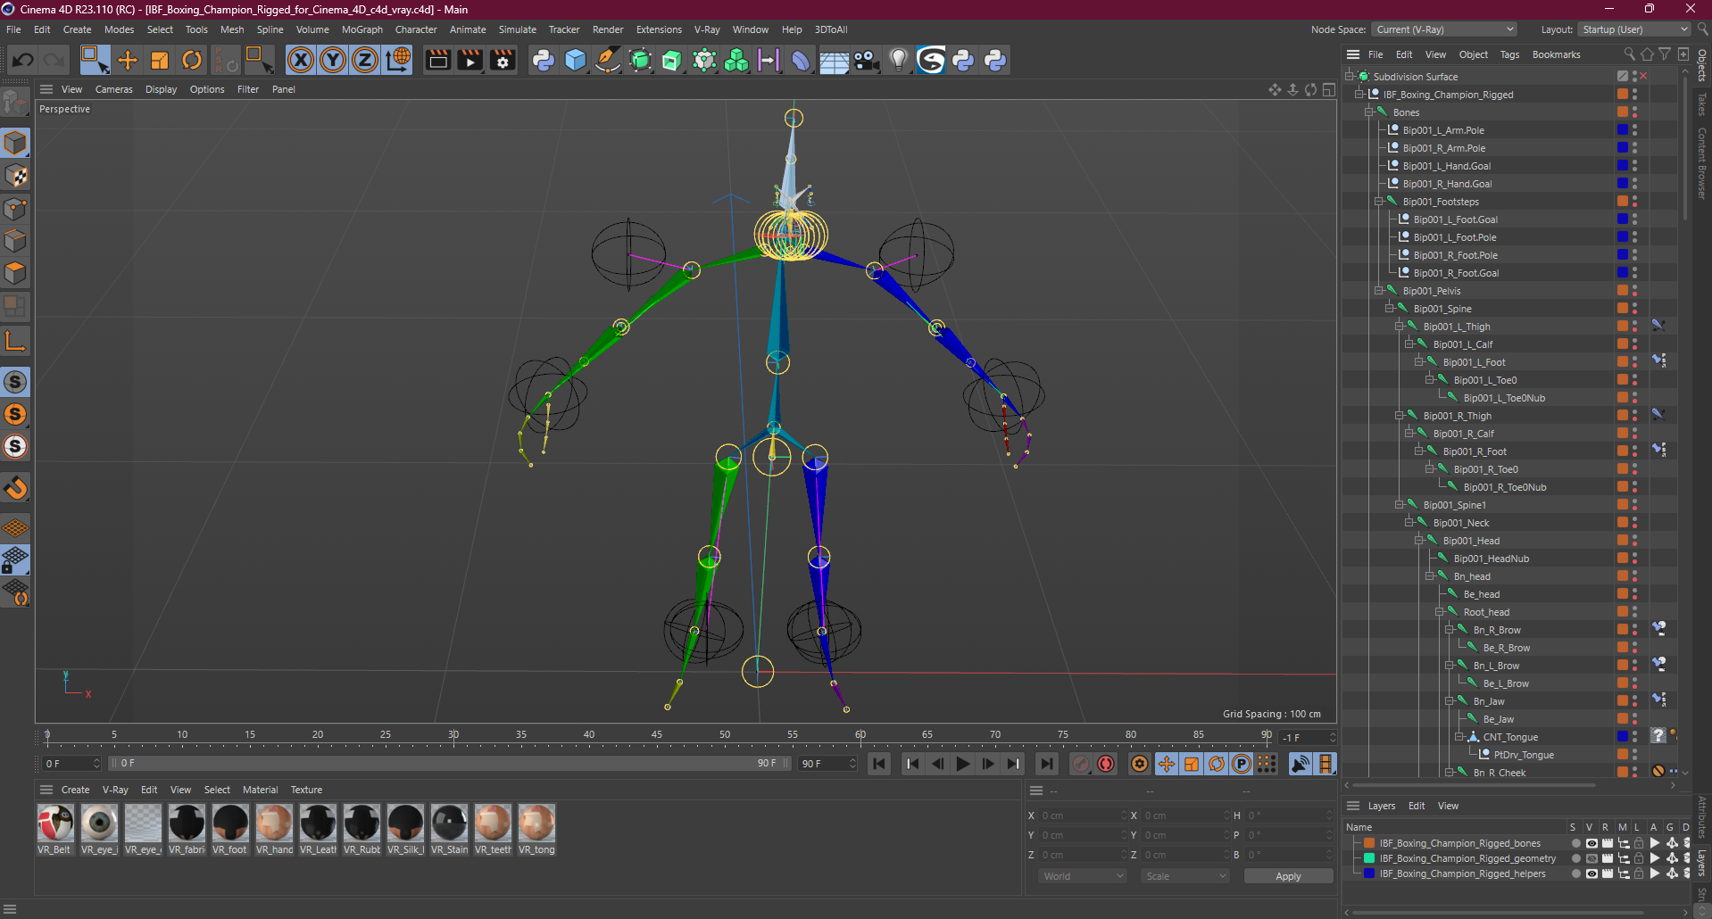Toggle visibility of geometry layer eye
The height and width of the screenshot is (919, 1712).
click(1591, 858)
